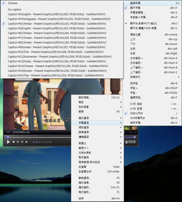Image resolution: width=182 pixels, height=202 pixels.
Task: Click the MPG format badge
Action: click(9, 132)
